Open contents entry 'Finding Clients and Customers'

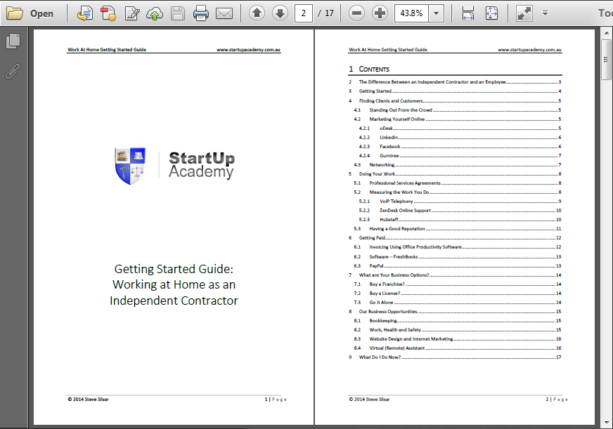click(455, 100)
